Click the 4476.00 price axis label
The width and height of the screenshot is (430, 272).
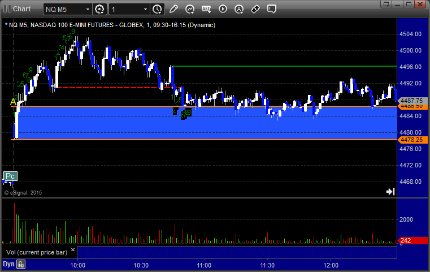pos(411,149)
